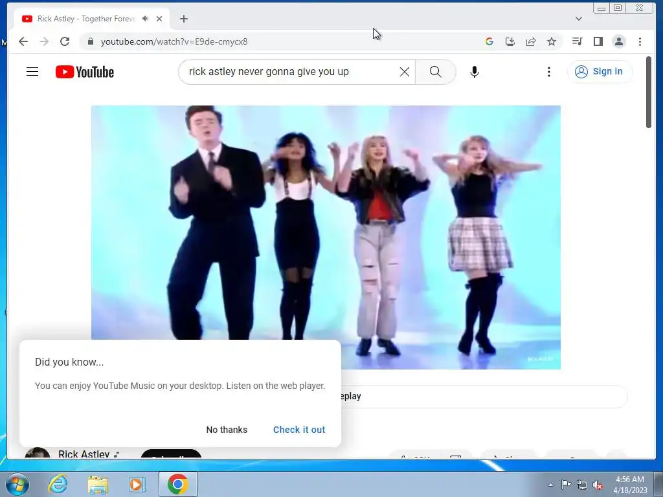Viewport: 663px width, 497px height.
Task: Open the Action Center flag icon
Action: 566,485
